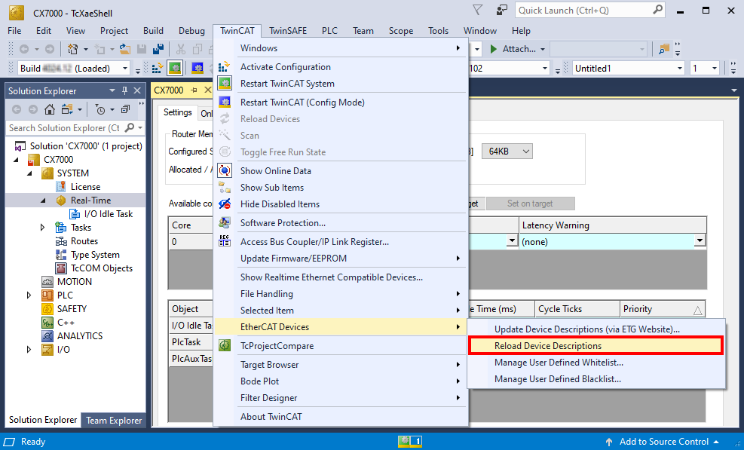Switch to the Team Explorer tab
The width and height of the screenshot is (744, 450).
[114, 420]
